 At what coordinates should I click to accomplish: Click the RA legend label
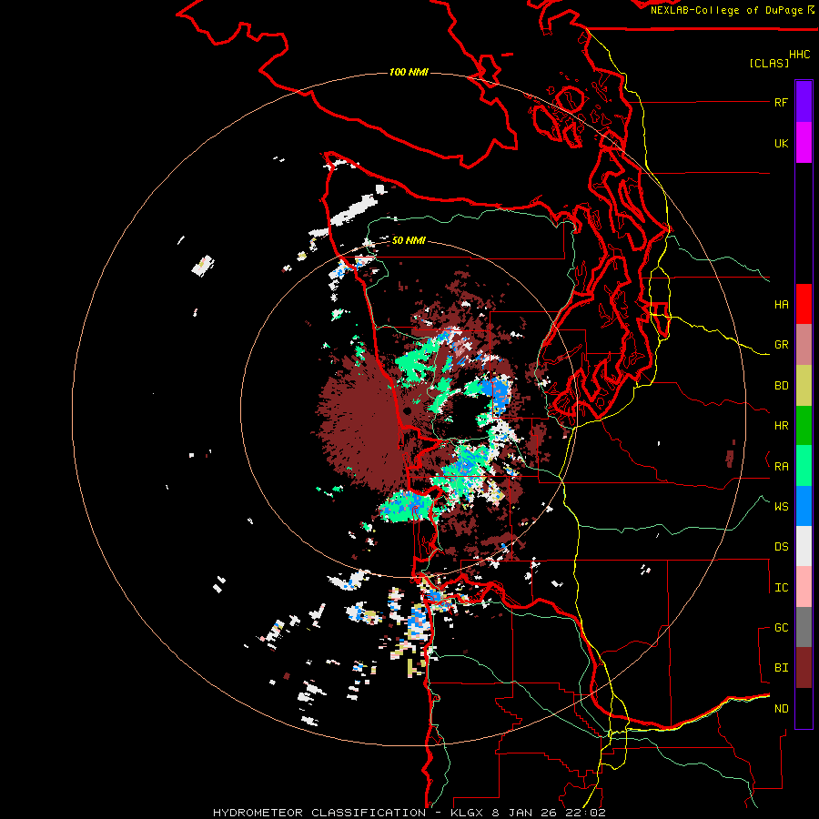(x=781, y=467)
